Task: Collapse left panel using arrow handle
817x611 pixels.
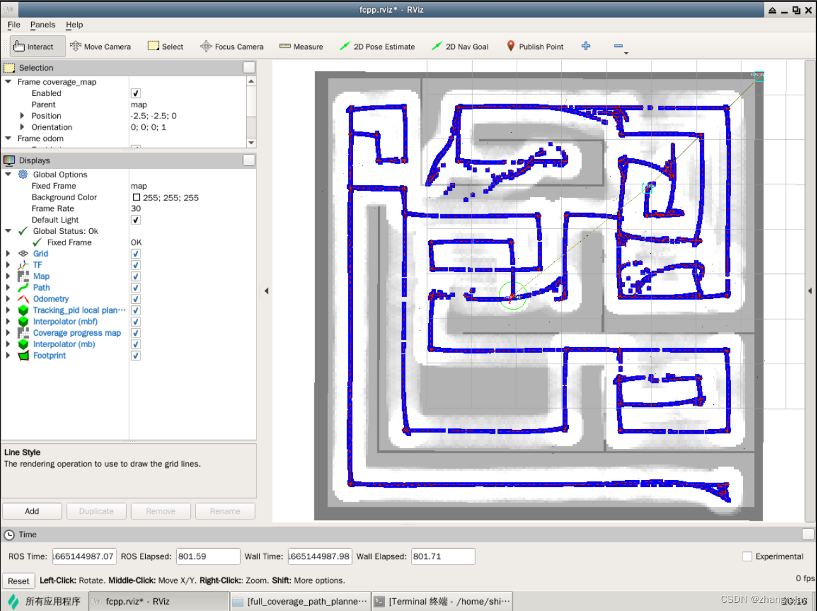Action: [x=267, y=291]
